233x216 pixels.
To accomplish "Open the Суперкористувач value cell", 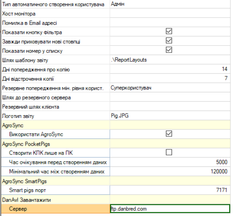I will pos(170,88).
